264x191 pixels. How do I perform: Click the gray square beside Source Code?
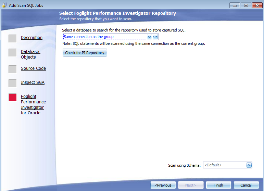[12, 69]
